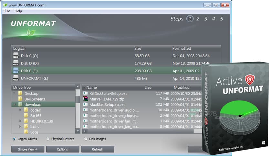270x156 pixels.
Task: Click the KillDiskSuite-Setup.exe file icon
Action: (86, 93)
